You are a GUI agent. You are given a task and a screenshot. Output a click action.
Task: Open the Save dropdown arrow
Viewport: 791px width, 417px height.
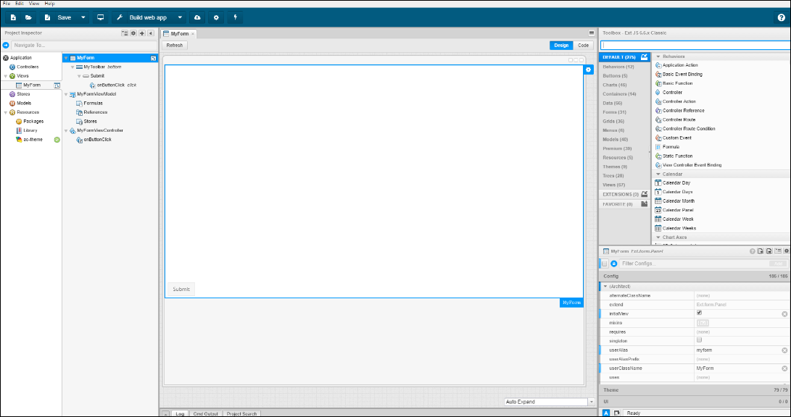[83, 17]
